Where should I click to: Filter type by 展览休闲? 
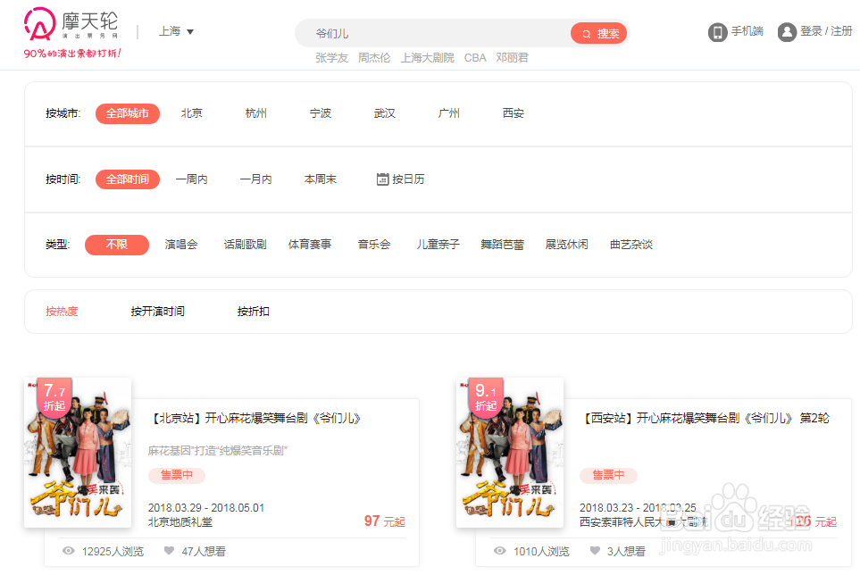(x=566, y=245)
